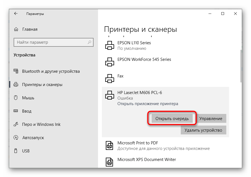Click the back arrow in title bar

point(16,13)
